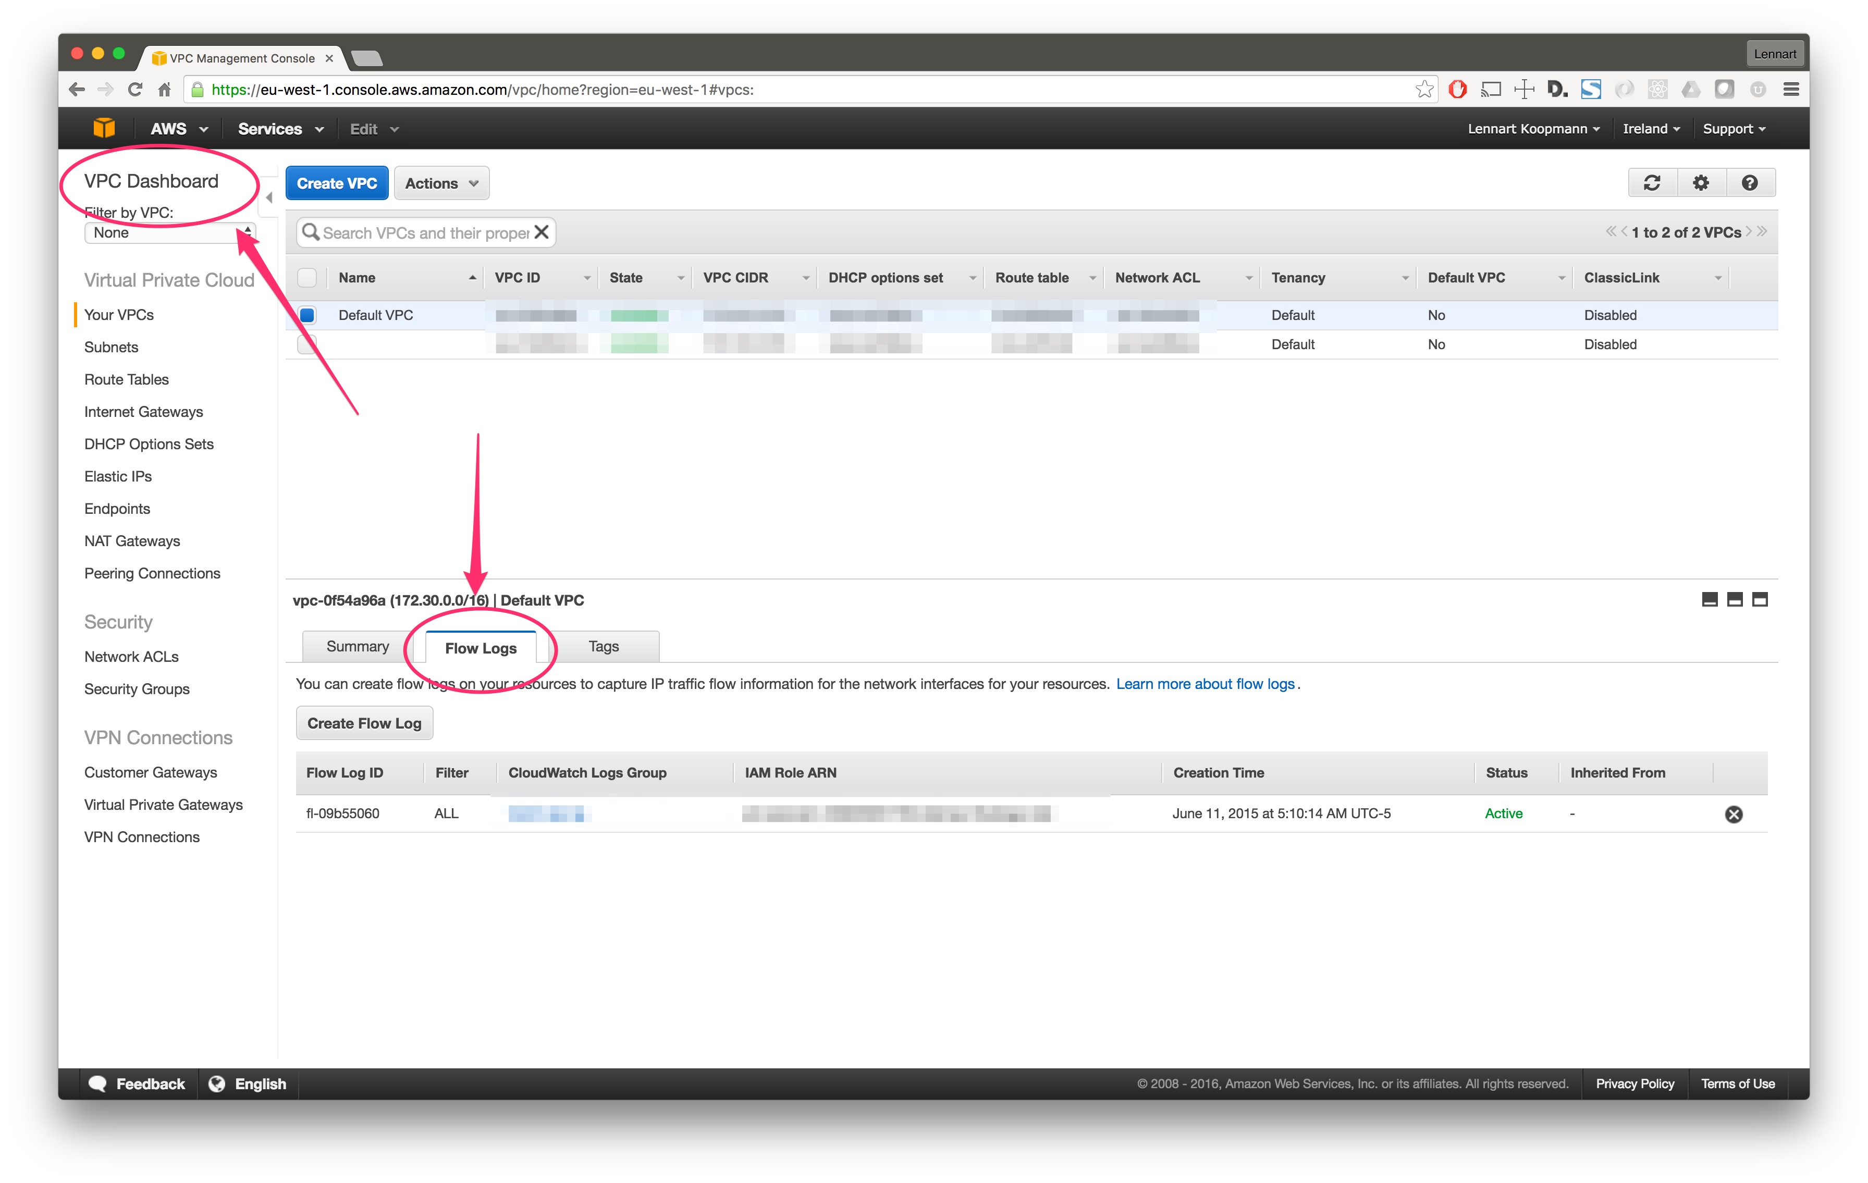Delete flow log fl-09b55060 with X icon
The image size is (1868, 1183).
(1733, 814)
